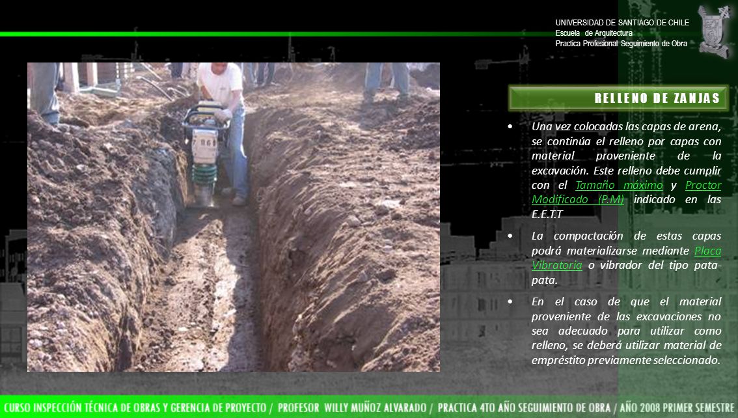738x418 pixels.
Task: Click 'PRACTICA 4TO AÑO SEGUIMIENTO DE OBRA' footer text
Action: 524,408
